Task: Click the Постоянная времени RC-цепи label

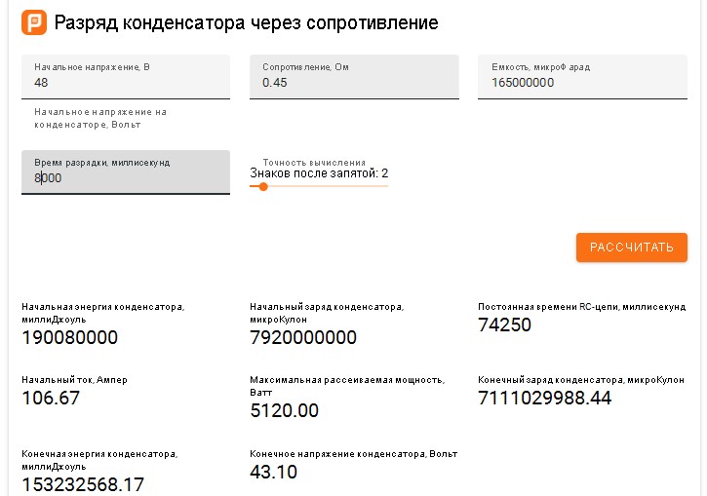Action: (x=581, y=307)
